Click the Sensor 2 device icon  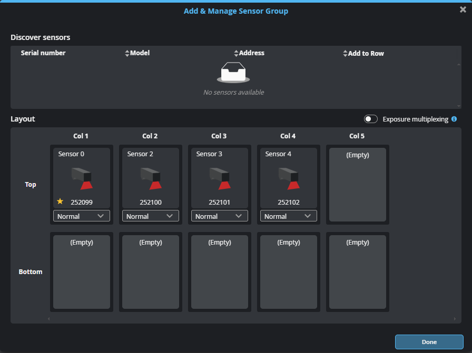click(x=151, y=178)
